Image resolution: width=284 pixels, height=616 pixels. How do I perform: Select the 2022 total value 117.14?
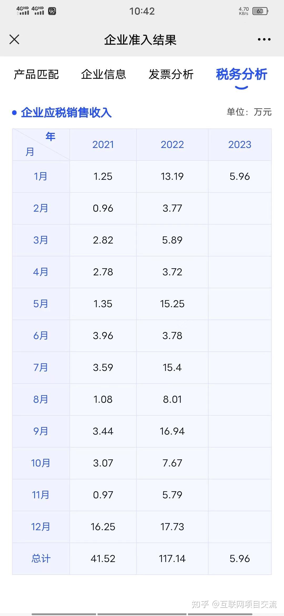point(172,559)
